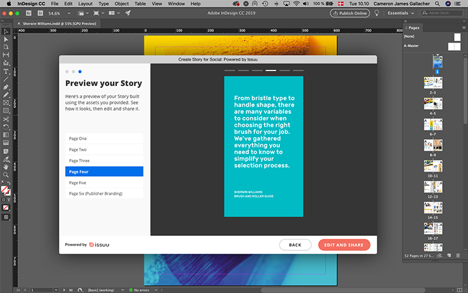Open the Pages panel menu
Viewport: 468px width, 293px height.
click(464, 28)
